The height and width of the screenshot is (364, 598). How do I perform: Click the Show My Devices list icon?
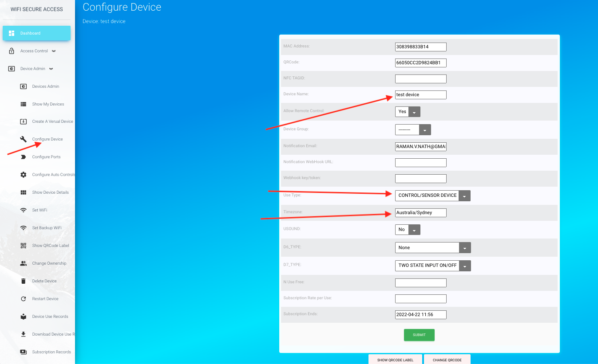[24, 104]
